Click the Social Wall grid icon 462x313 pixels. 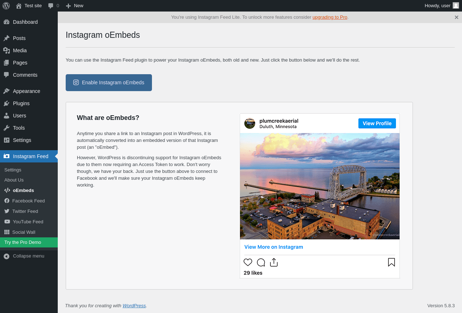click(7, 232)
